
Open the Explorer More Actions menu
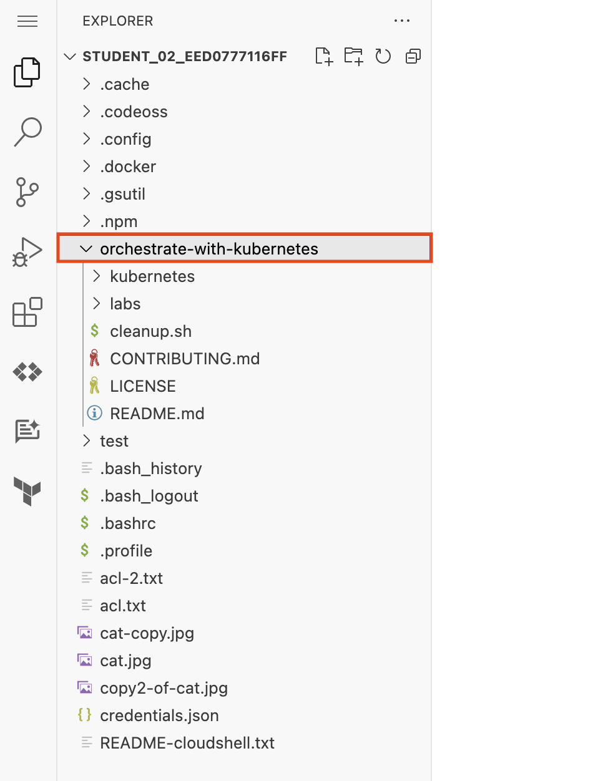click(402, 21)
